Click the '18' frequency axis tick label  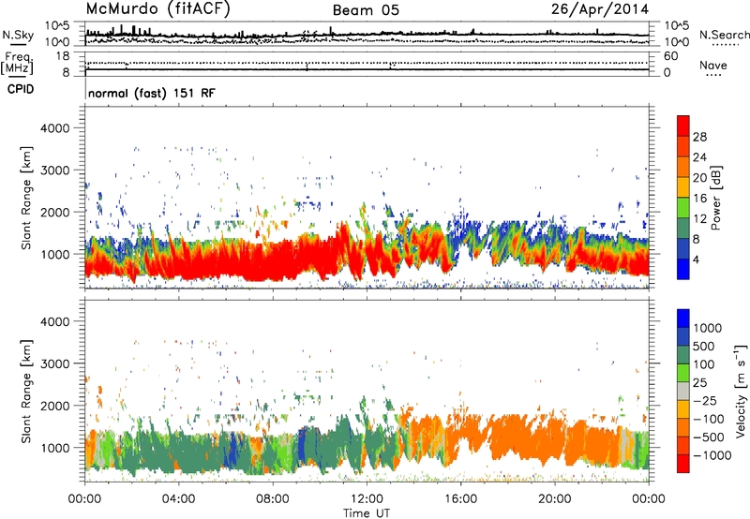click(x=62, y=56)
